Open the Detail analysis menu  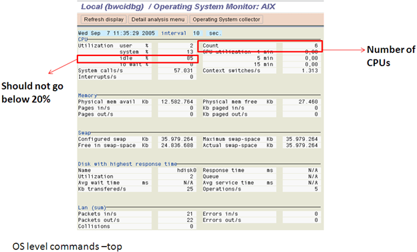[158, 19]
